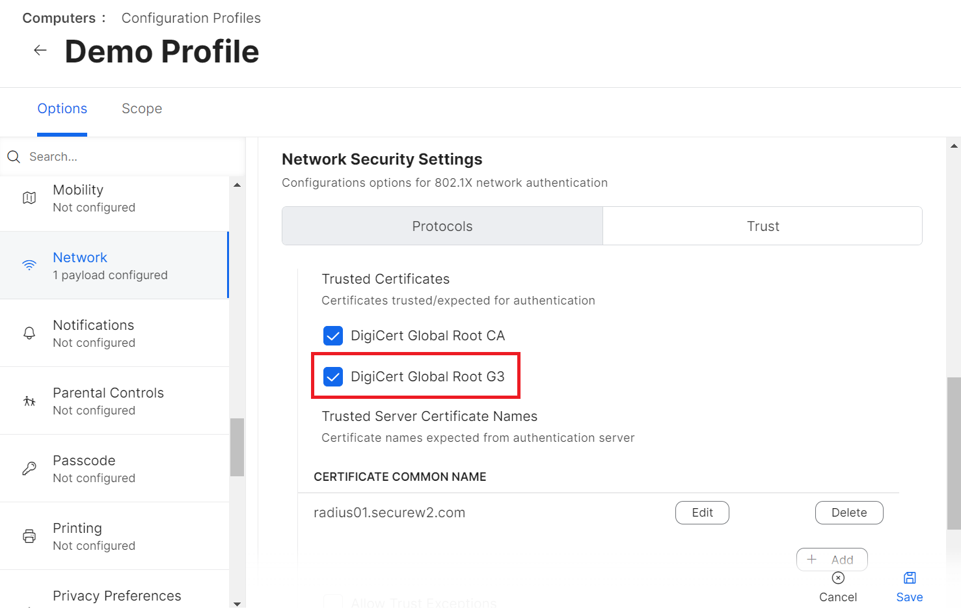Screen dimensions: 961x609
Task: Click the main panel scrollbar thumb
Action: [954, 453]
